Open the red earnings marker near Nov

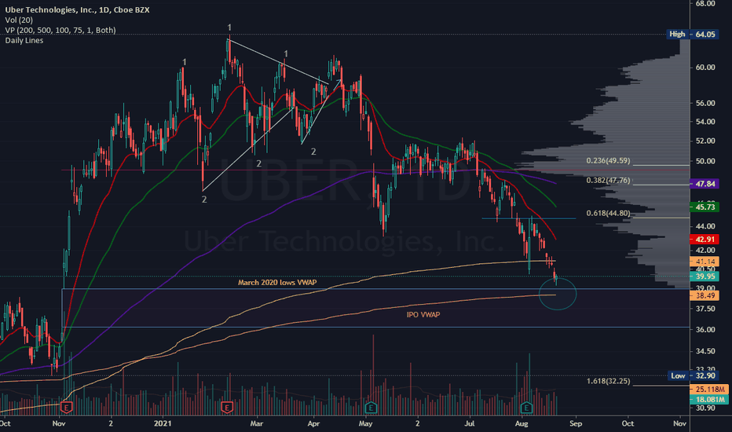click(66, 407)
